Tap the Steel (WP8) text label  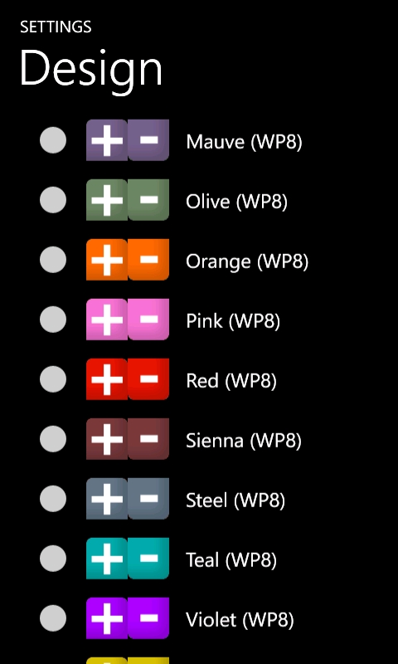click(235, 500)
